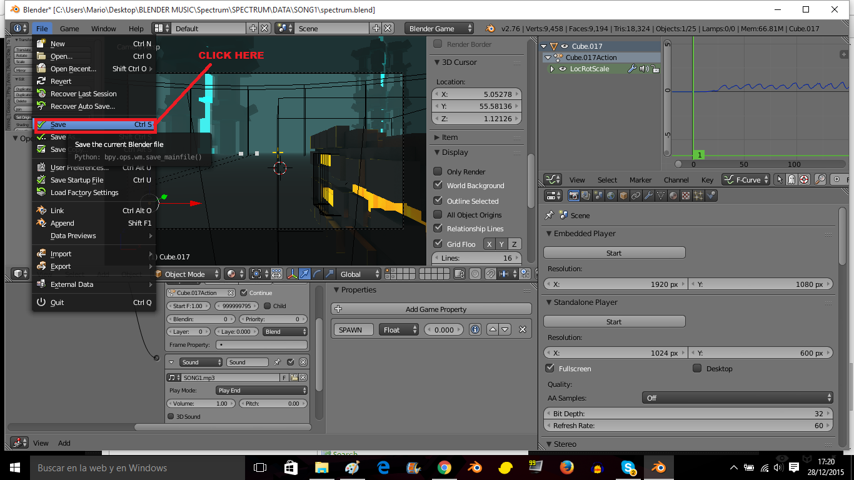
Task: Click Start under Standalone Player
Action: [x=614, y=321]
